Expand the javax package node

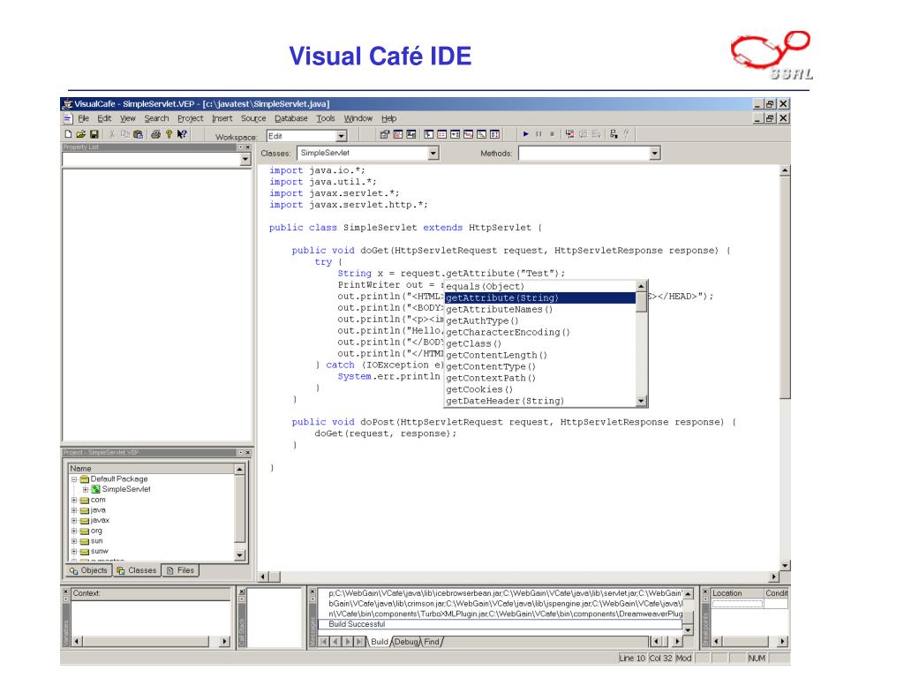74,521
